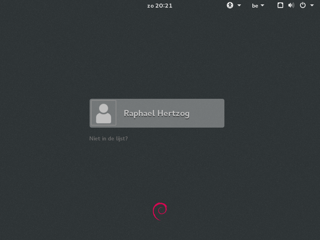This screenshot has width=320, height=240.
Task: Click the day abbreviation "zo" in clock
Action: (150, 6)
